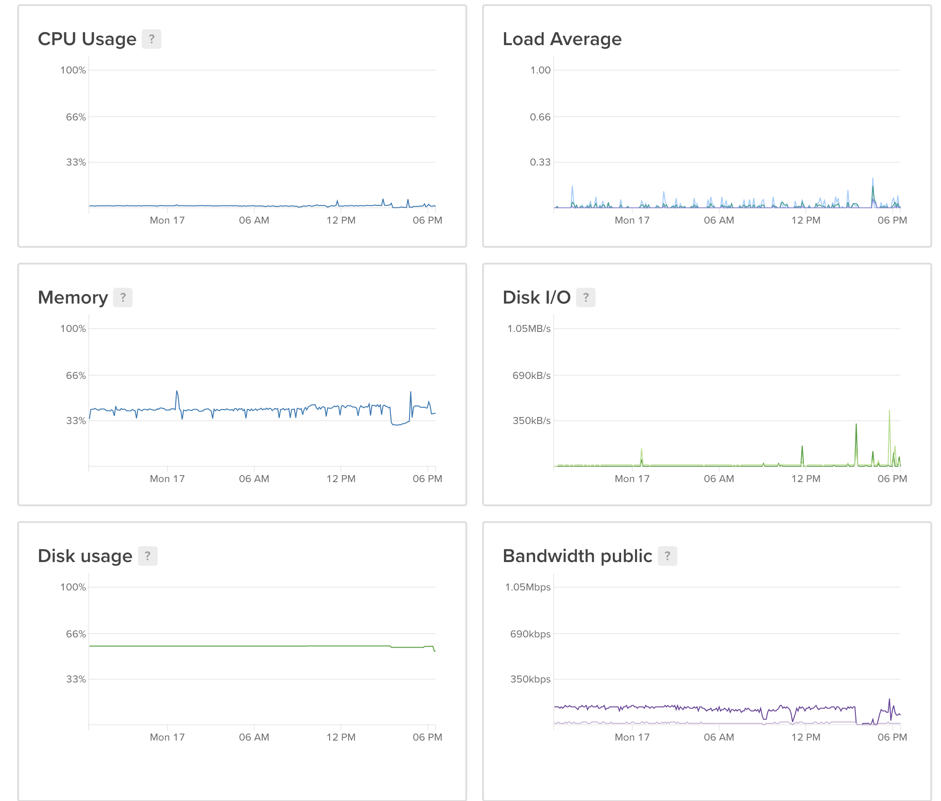Click the Bandwidth public chart title
Image resolution: width=941 pixels, height=801 pixels.
tap(577, 556)
